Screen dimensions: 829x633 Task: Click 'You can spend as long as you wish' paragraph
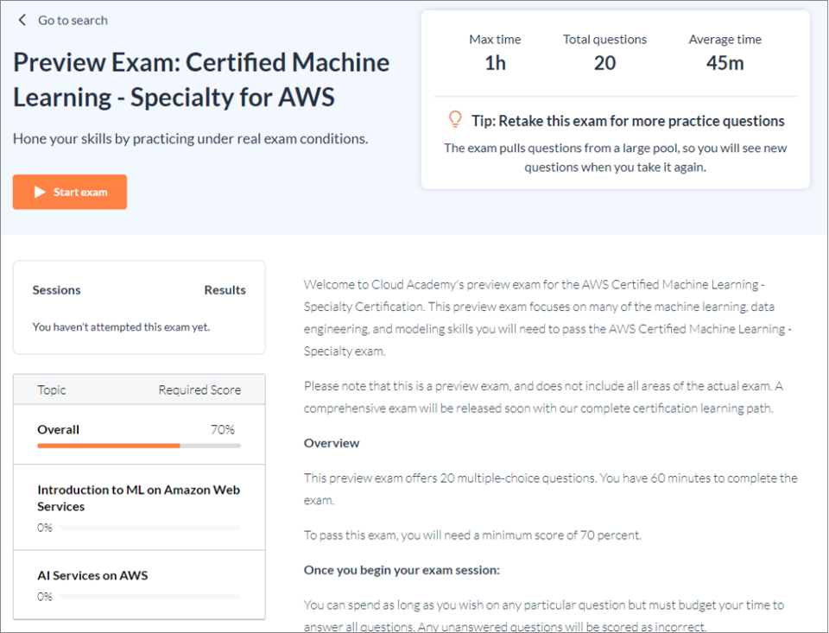pyautogui.click(x=544, y=616)
